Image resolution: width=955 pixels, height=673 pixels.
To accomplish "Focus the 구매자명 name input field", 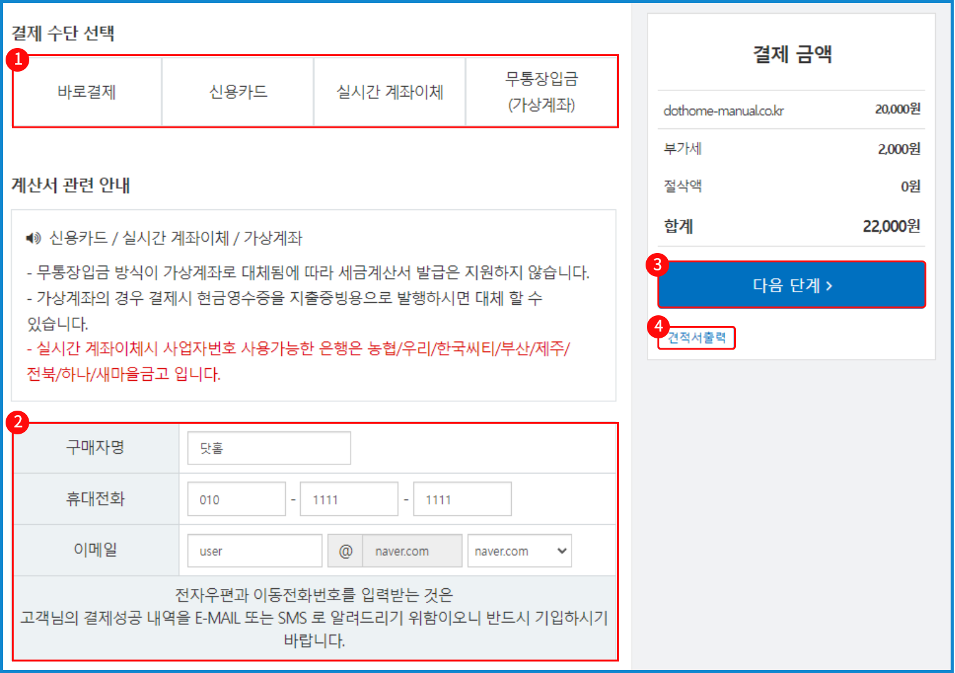I will coord(269,448).
